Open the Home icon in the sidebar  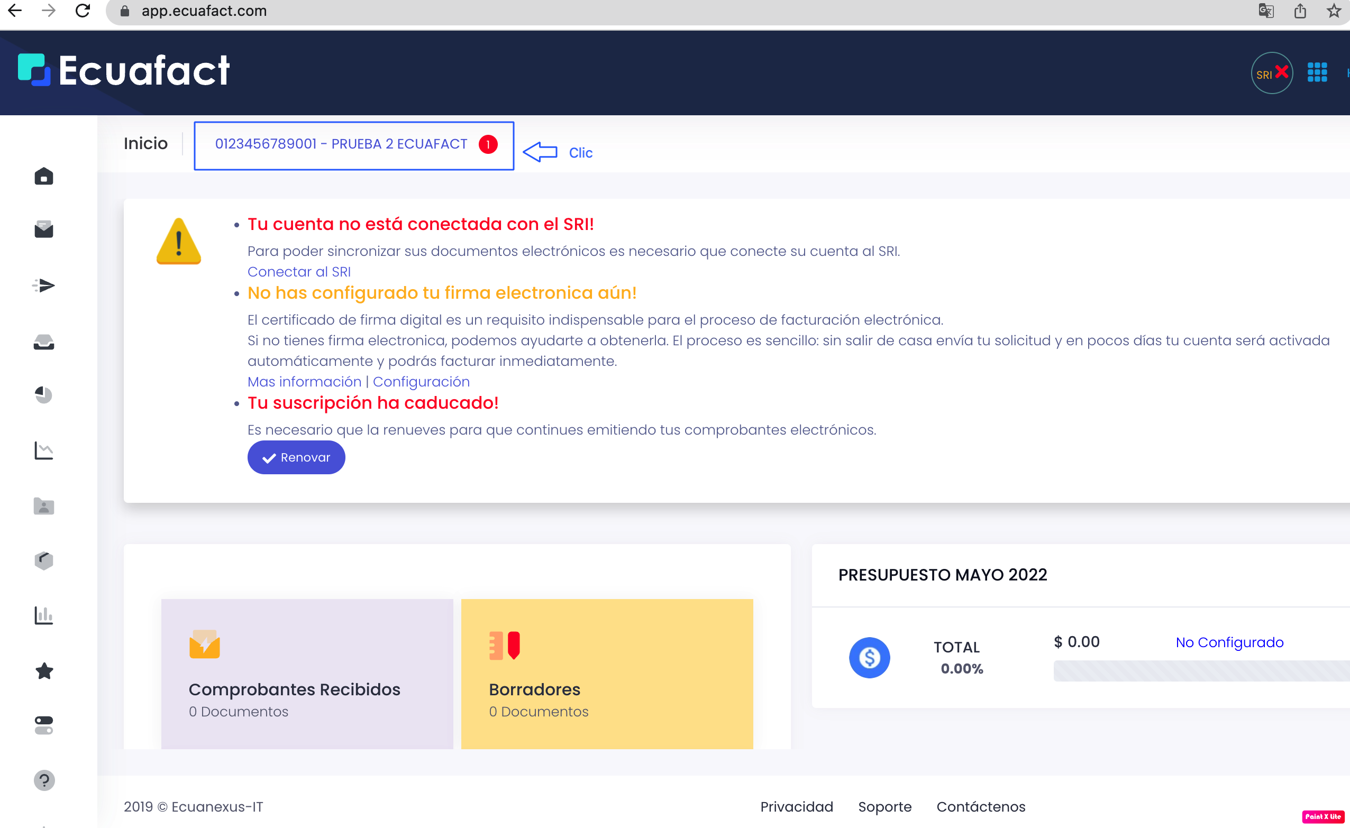(43, 176)
